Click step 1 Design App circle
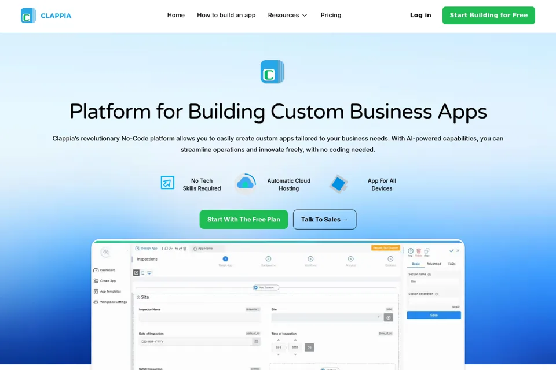 pos(225,259)
